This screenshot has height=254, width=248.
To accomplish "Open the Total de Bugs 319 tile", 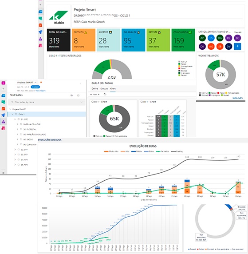I will click(59, 40).
